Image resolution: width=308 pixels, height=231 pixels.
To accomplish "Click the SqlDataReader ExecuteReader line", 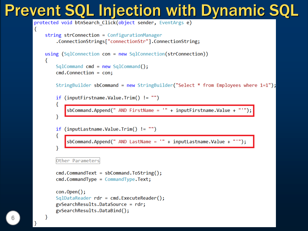I will tap(110, 198).
